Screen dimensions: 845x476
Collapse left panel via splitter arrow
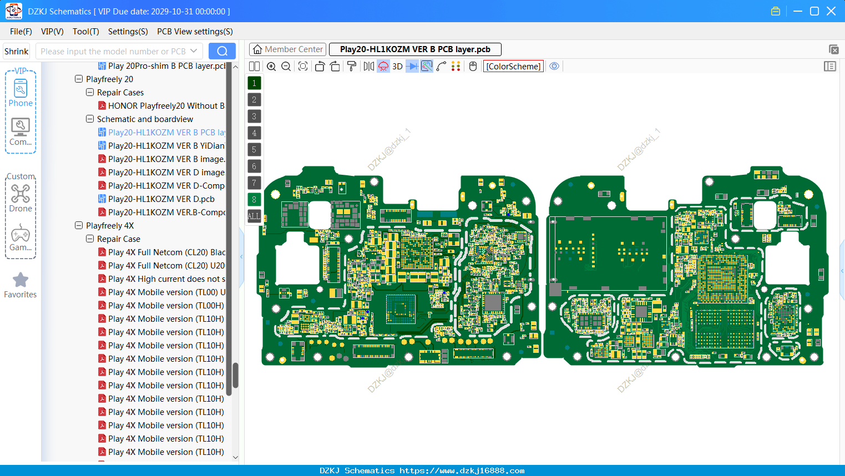(x=241, y=257)
